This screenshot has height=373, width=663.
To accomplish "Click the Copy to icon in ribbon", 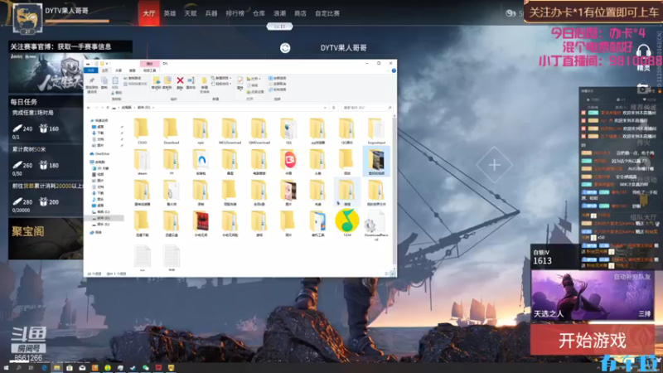I will tap(167, 80).
